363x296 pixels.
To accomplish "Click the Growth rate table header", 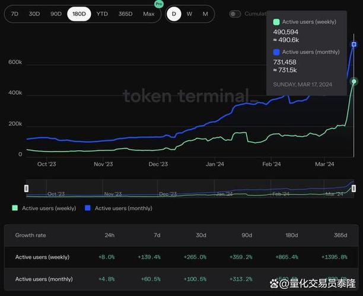I will coord(31,235).
